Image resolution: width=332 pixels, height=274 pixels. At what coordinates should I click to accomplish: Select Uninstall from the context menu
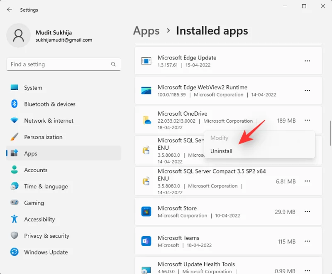221,151
